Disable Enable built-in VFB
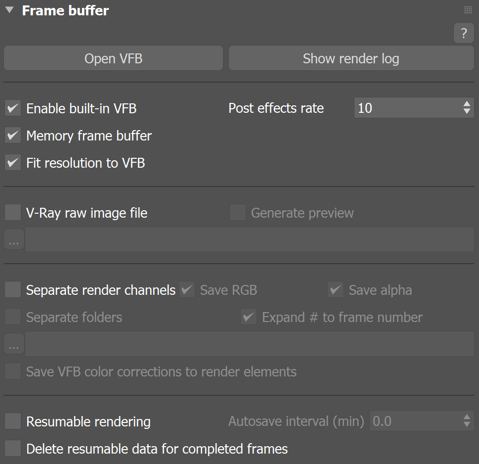 (12, 108)
